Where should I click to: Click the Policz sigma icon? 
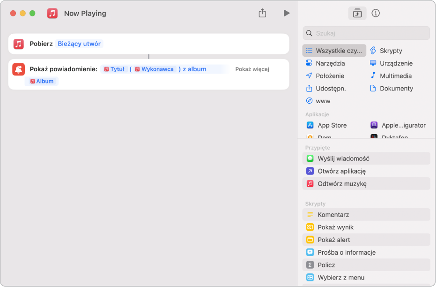tap(310, 265)
